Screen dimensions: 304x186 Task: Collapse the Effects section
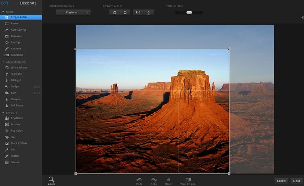(3, 113)
